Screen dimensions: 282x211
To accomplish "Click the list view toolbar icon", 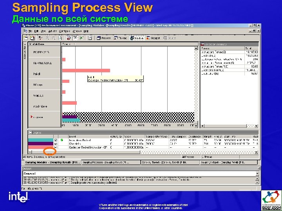I will [x=75, y=38].
